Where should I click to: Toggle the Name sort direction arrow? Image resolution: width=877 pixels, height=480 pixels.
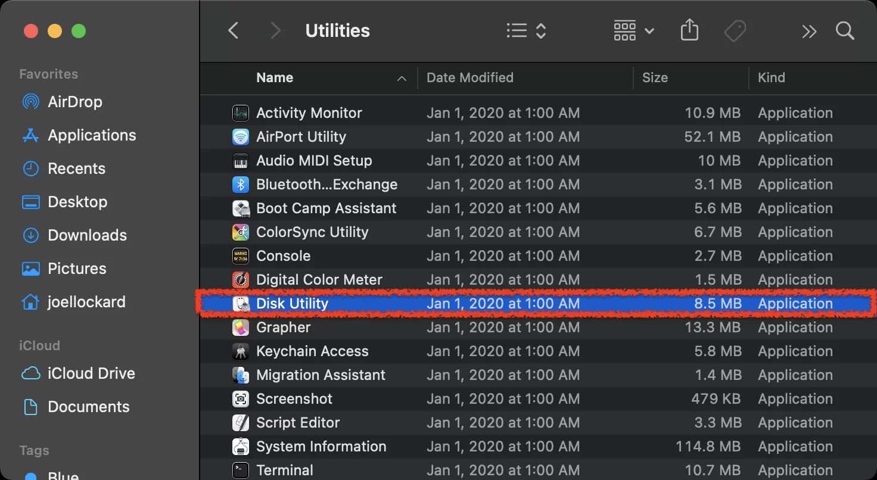(402, 78)
